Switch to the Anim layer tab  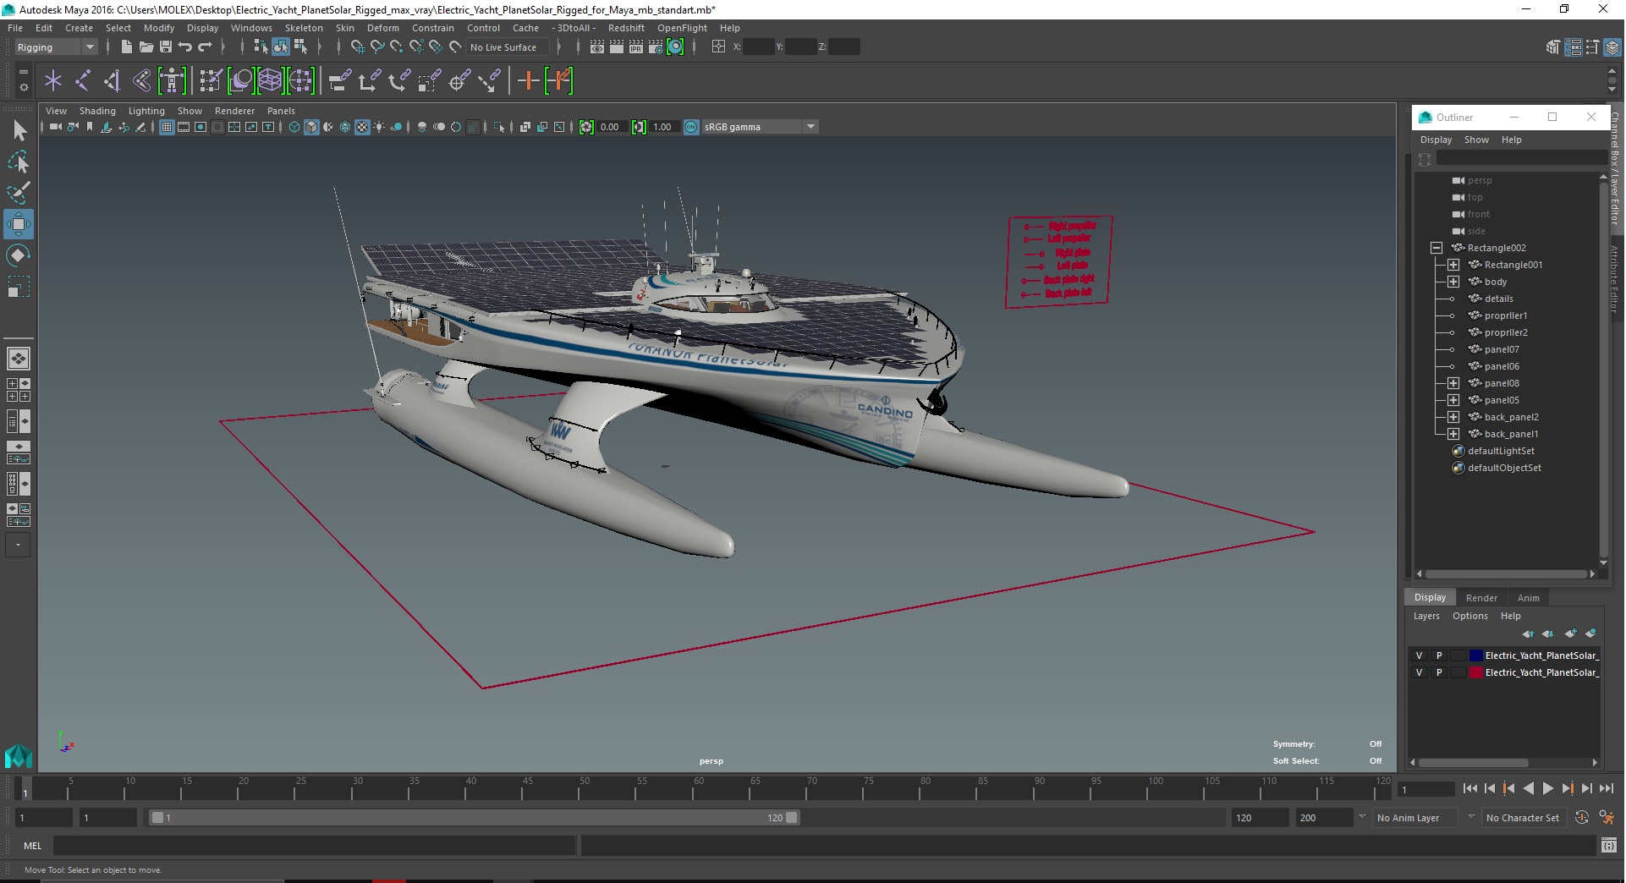1528,598
